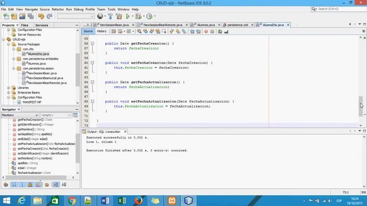367x206 pixels.
Task: Click the Source view button
Action: click(x=88, y=31)
